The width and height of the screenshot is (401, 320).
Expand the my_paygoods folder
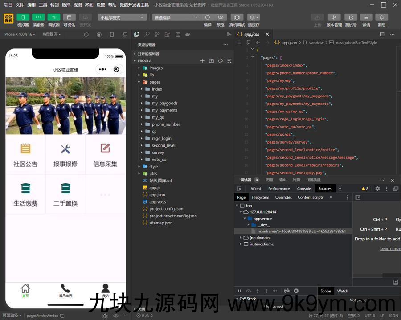coord(164,103)
